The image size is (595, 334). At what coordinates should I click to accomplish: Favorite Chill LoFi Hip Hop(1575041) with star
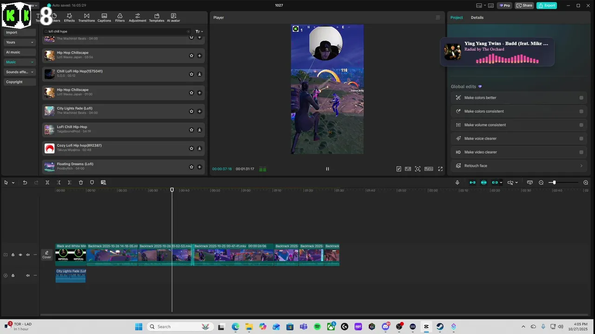pos(191,74)
